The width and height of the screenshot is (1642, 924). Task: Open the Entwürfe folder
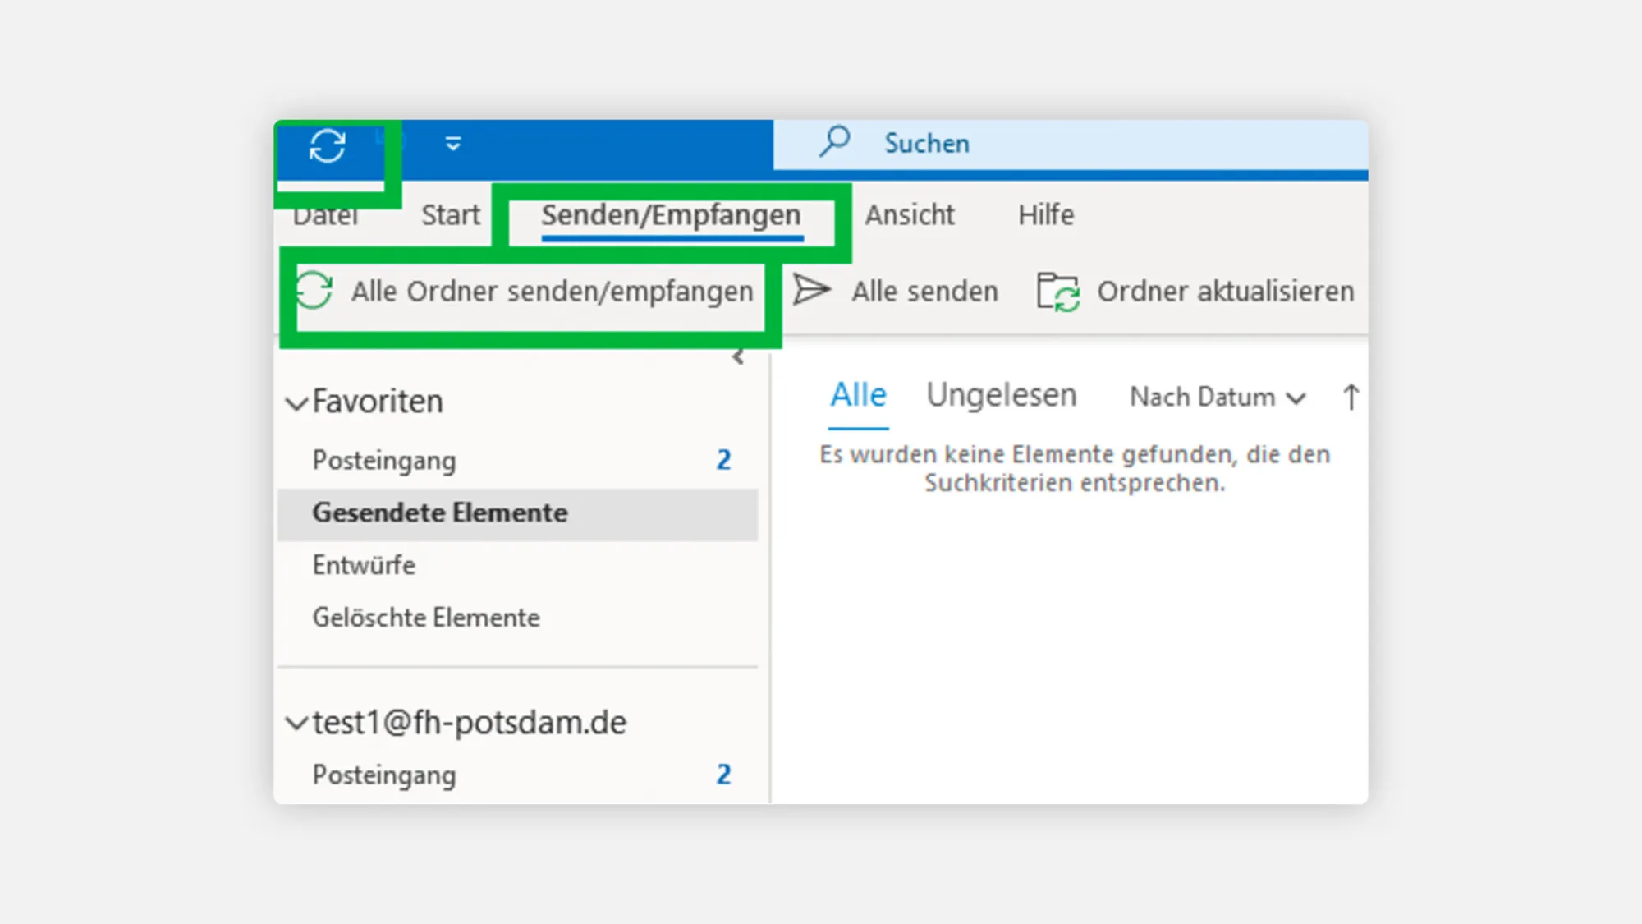coord(517,565)
